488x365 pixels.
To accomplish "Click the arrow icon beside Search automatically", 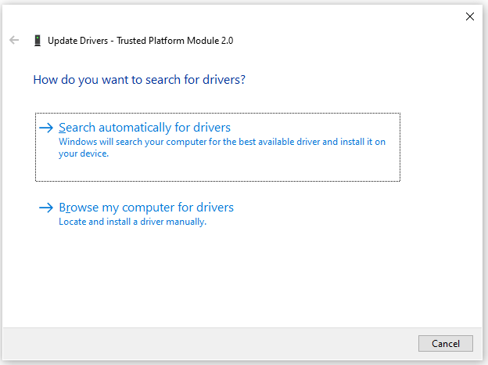I will [46, 128].
